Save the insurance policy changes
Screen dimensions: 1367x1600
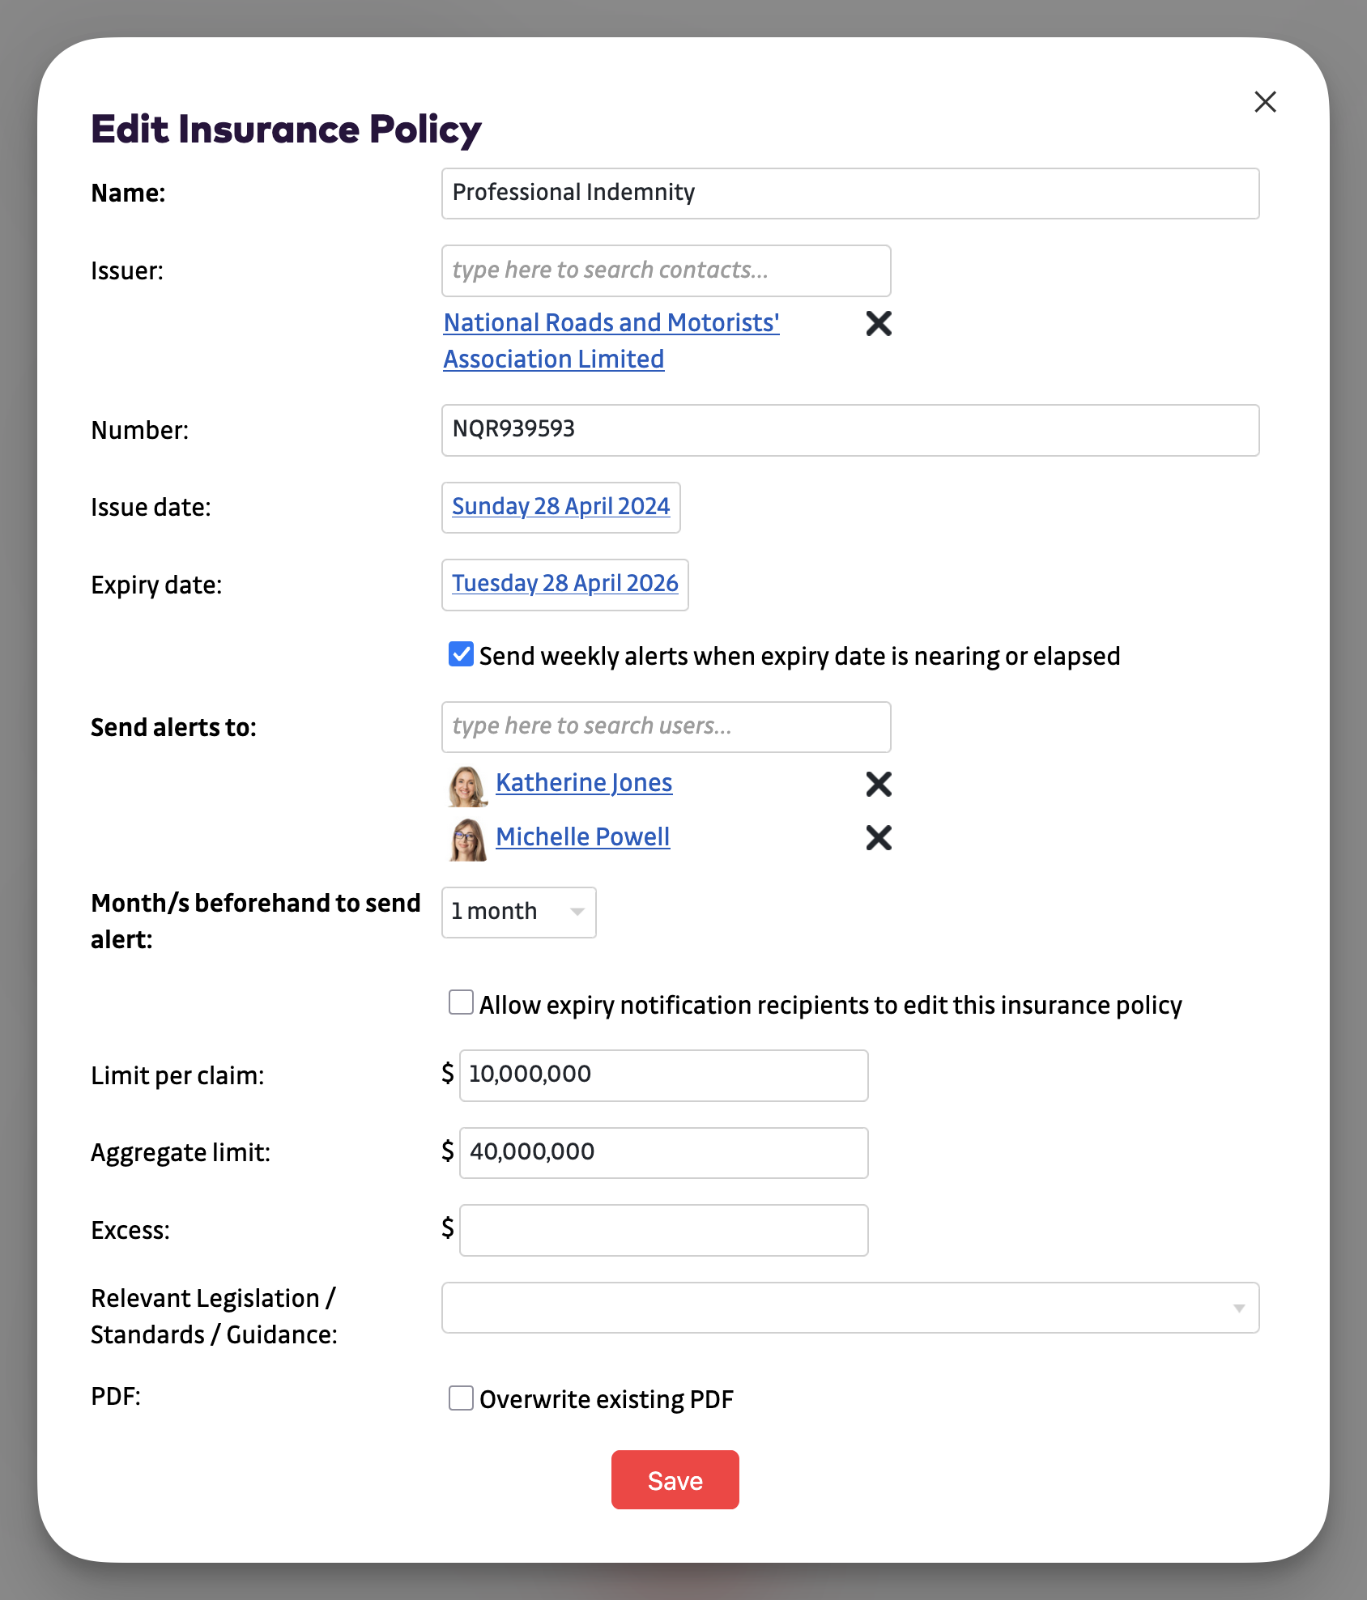coord(675,1480)
